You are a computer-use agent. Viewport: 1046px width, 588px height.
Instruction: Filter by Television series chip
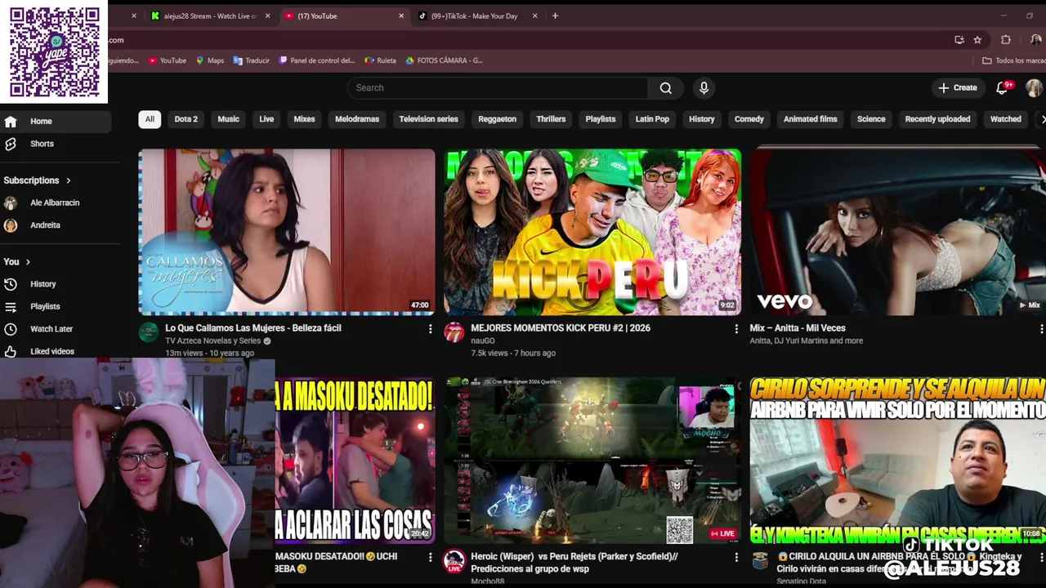[x=428, y=119]
